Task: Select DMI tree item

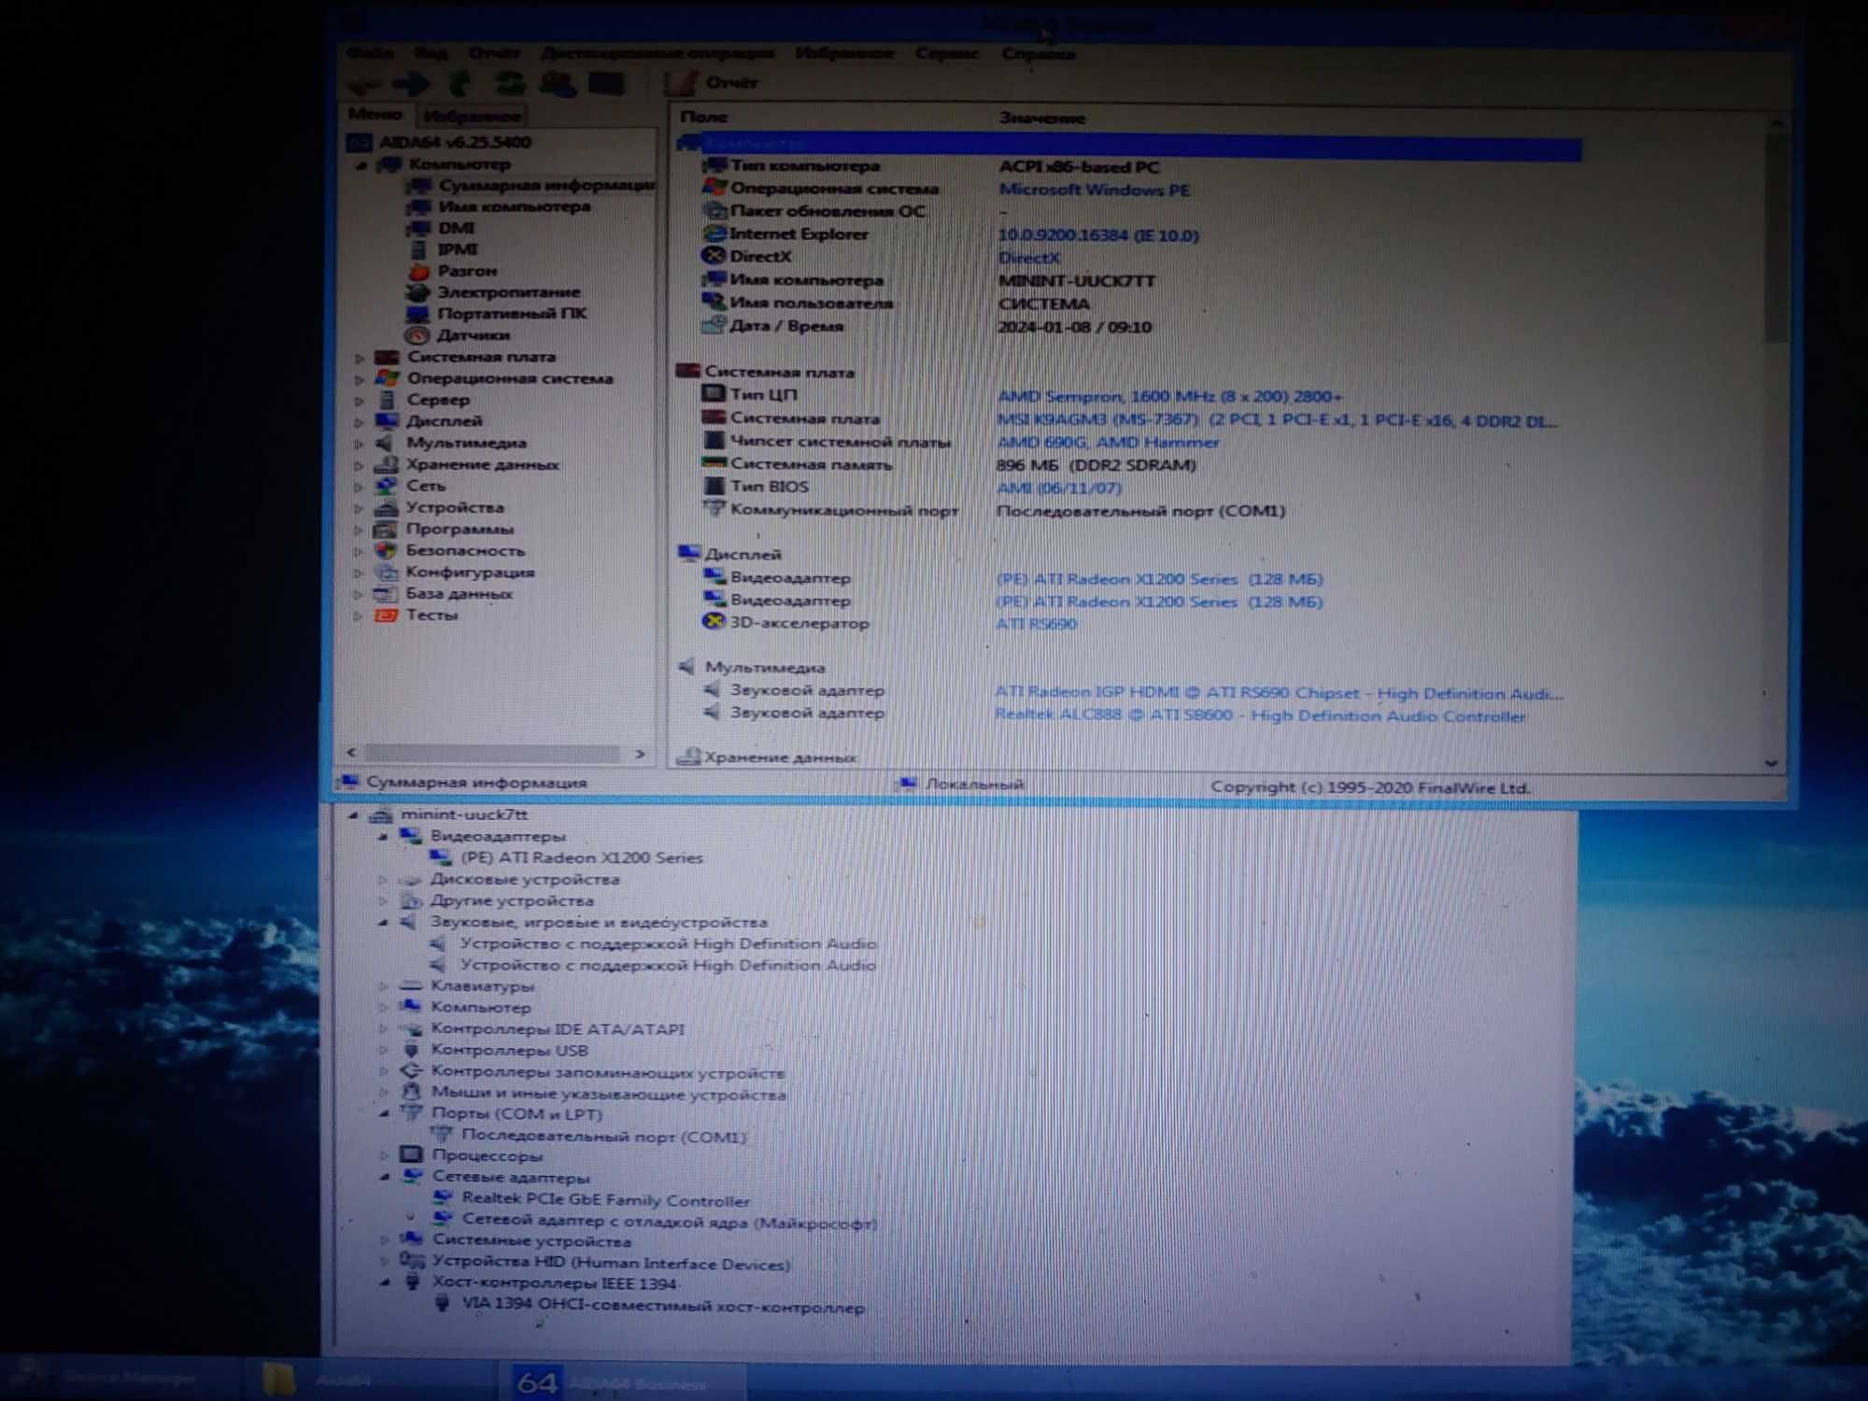Action: click(x=457, y=228)
